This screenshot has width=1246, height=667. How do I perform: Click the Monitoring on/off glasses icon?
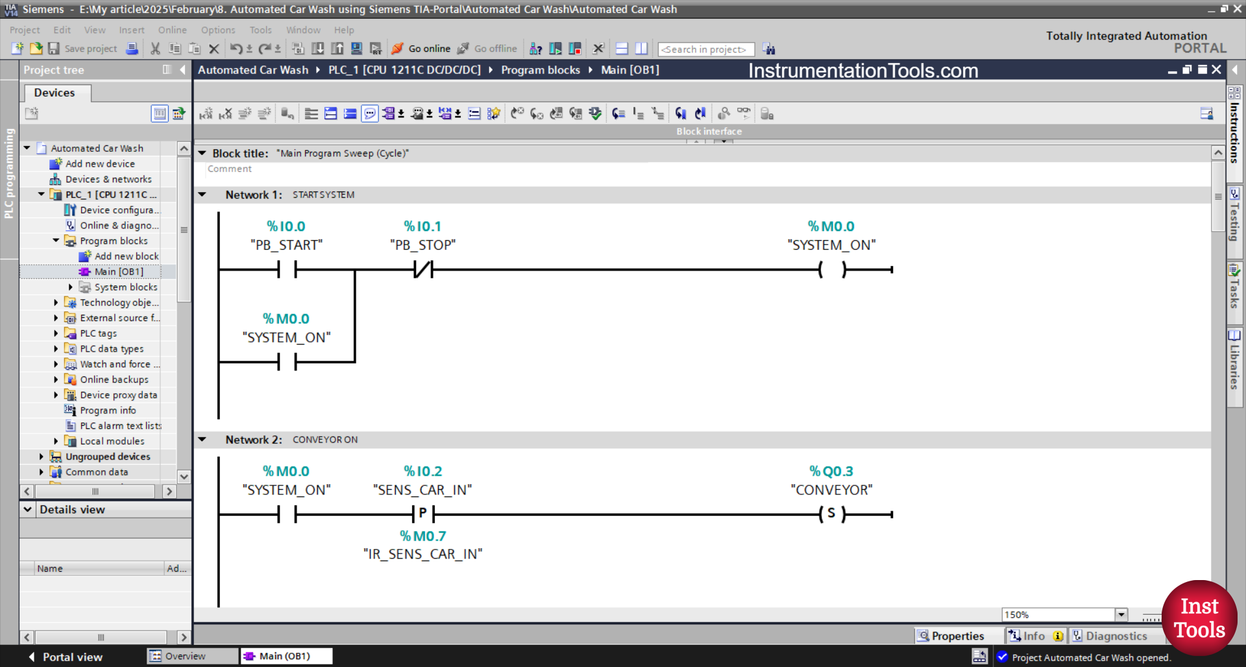pyautogui.click(x=743, y=114)
